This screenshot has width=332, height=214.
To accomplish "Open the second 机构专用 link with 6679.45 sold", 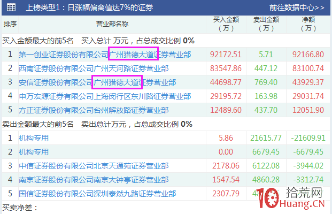I will pos(34,152).
